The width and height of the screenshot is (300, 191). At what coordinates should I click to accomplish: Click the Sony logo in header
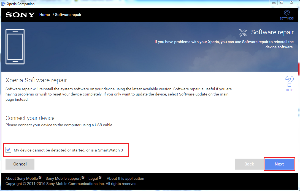(20, 15)
